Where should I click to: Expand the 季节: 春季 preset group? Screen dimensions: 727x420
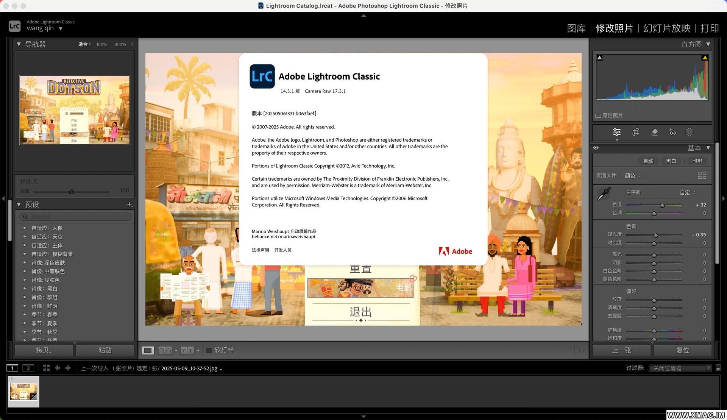point(25,314)
